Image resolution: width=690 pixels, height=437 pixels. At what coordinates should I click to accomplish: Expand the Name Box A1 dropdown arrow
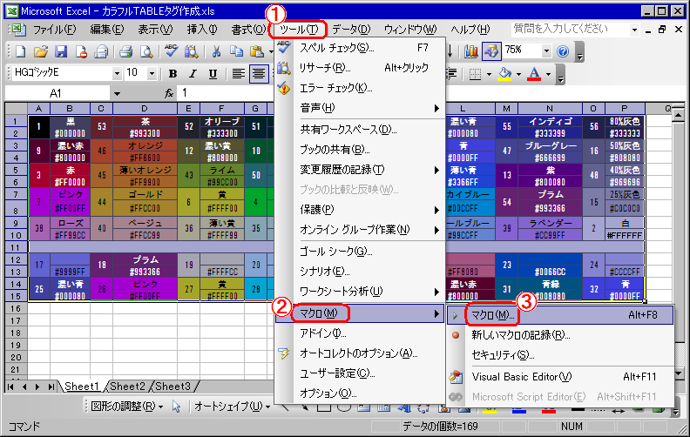[116, 93]
